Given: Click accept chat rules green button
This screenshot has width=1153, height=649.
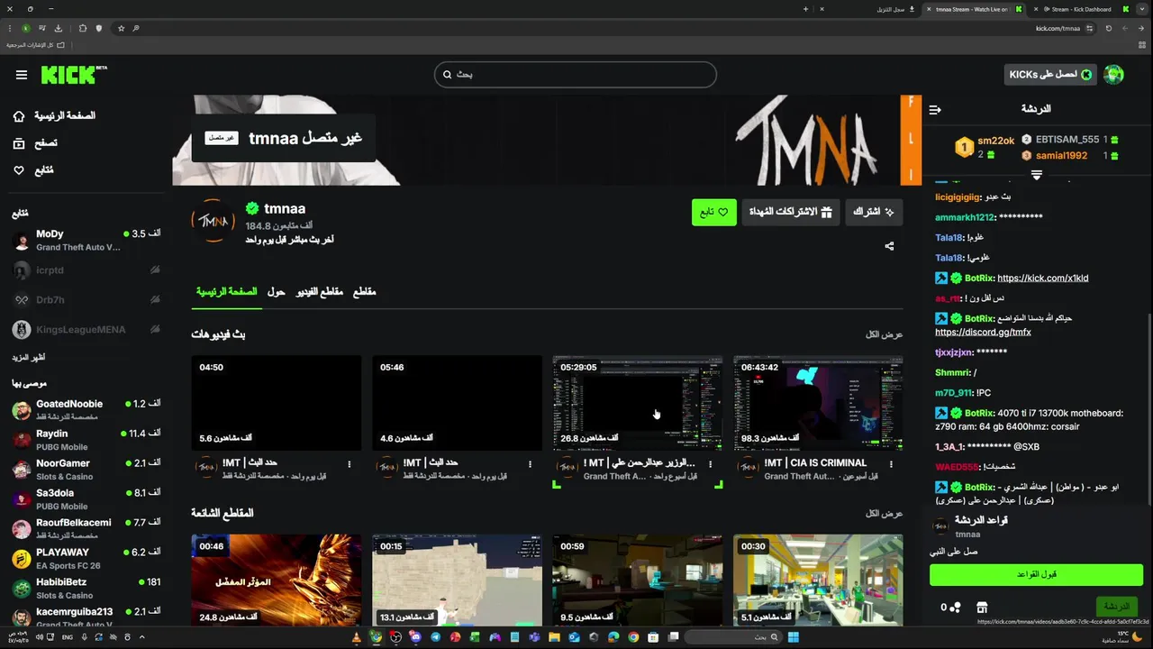Looking at the screenshot, I should coord(1036,574).
